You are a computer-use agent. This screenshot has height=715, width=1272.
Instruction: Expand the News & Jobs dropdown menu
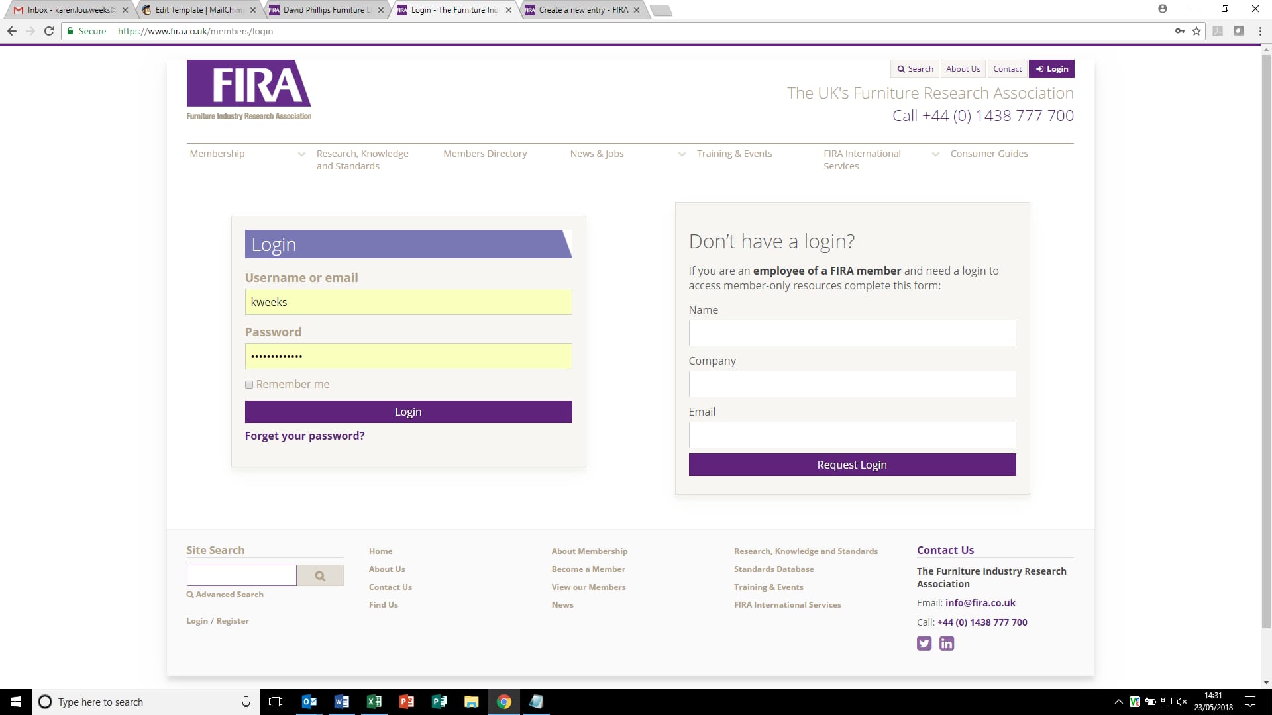tap(682, 154)
